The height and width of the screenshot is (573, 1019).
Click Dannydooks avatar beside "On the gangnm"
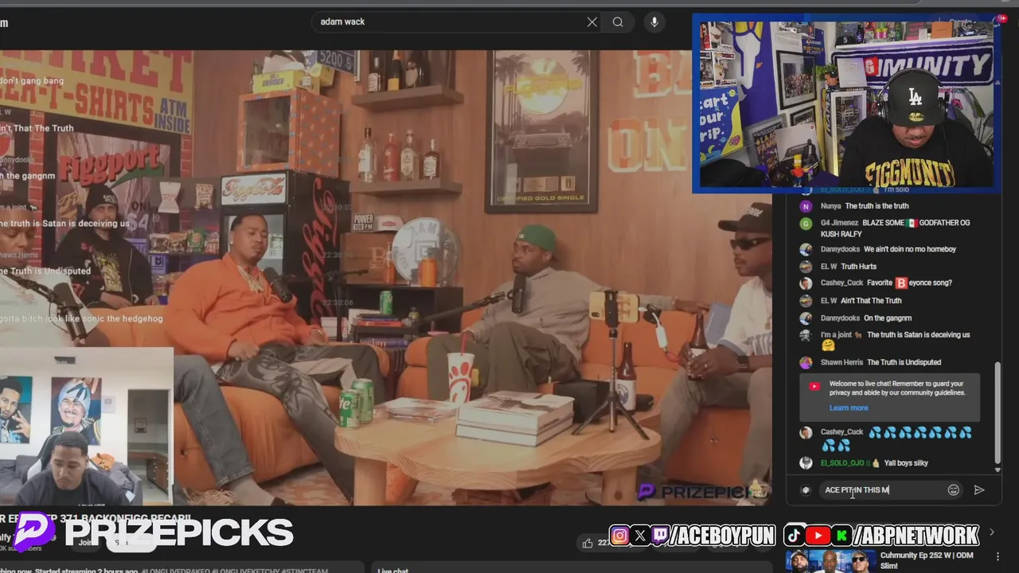[x=806, y=318]
